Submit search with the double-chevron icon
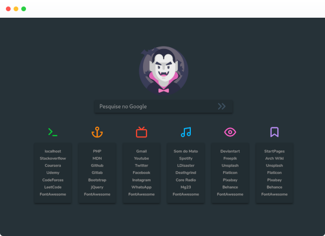The width and height of the screenshot is (325, 236). pos(222,106)
